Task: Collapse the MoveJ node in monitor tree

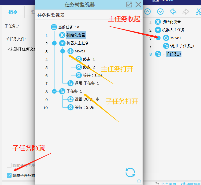Action: point(62,51)
